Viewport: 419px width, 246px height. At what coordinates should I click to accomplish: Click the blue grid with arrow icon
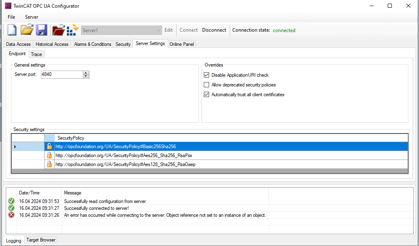(73, 30)
